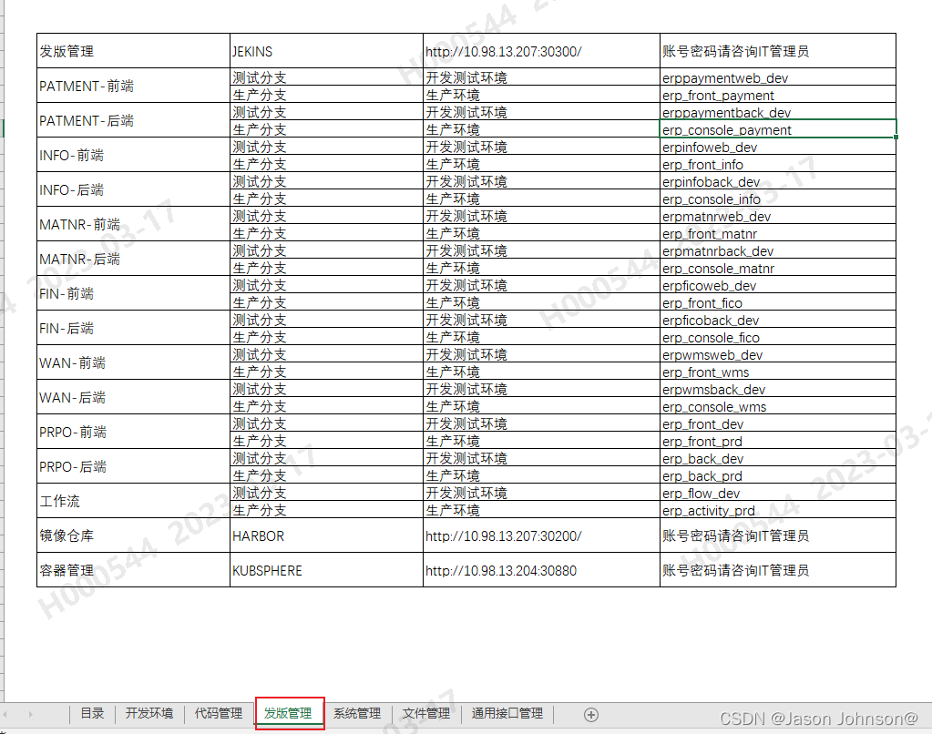Click the erp_front_fico cell
The image size is (932, 734).
click(778, 302)
